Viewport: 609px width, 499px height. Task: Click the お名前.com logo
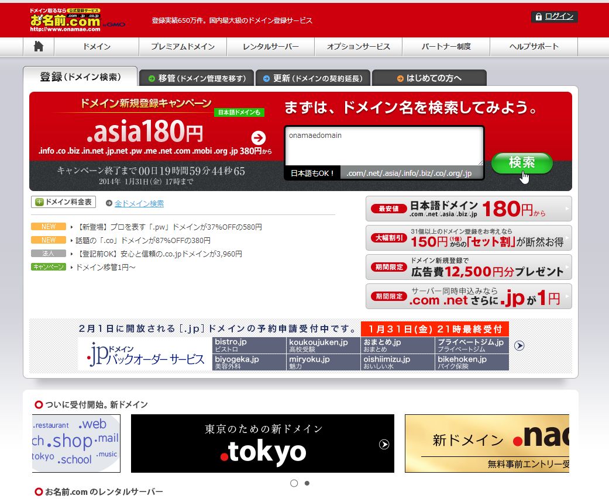pyautogui.click(x=66, y=20)
